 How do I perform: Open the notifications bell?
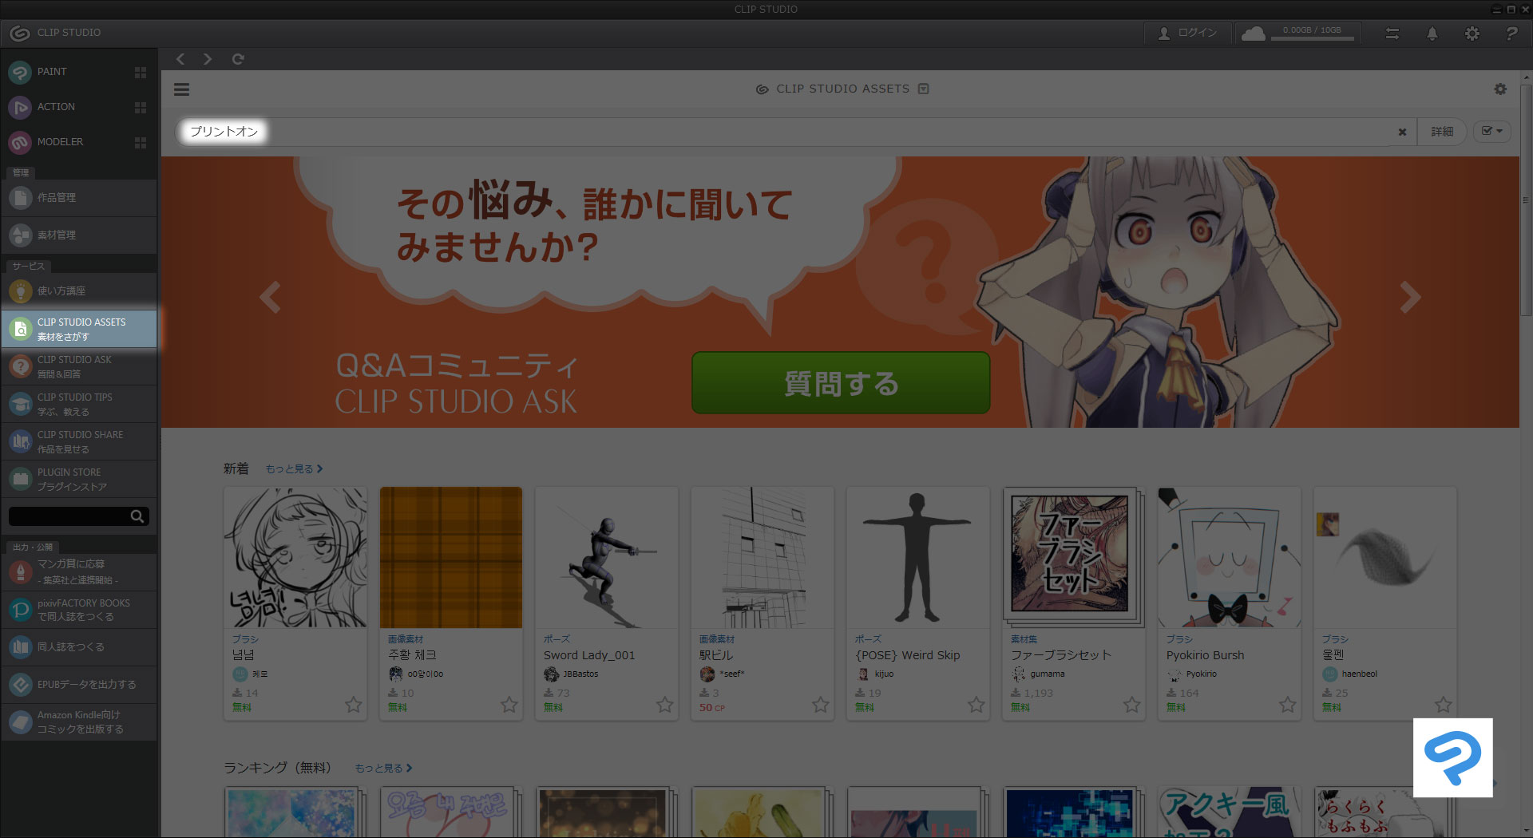pyautogui.click(x=1432, y=34)
